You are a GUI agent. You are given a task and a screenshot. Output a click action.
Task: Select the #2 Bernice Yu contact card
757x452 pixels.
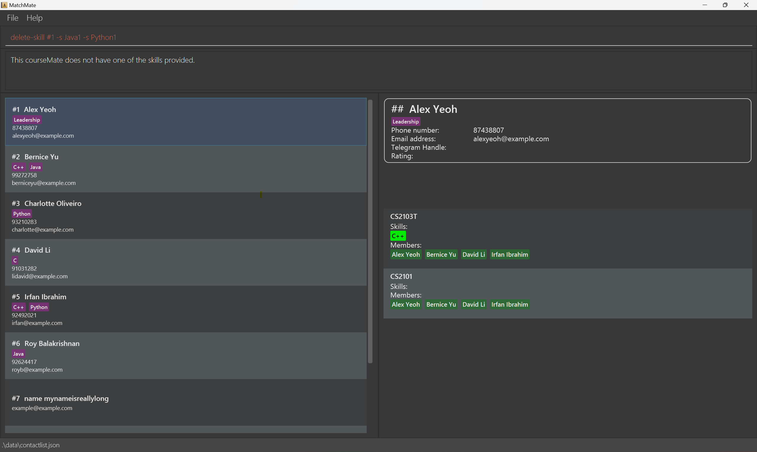[x=186, y=169]
